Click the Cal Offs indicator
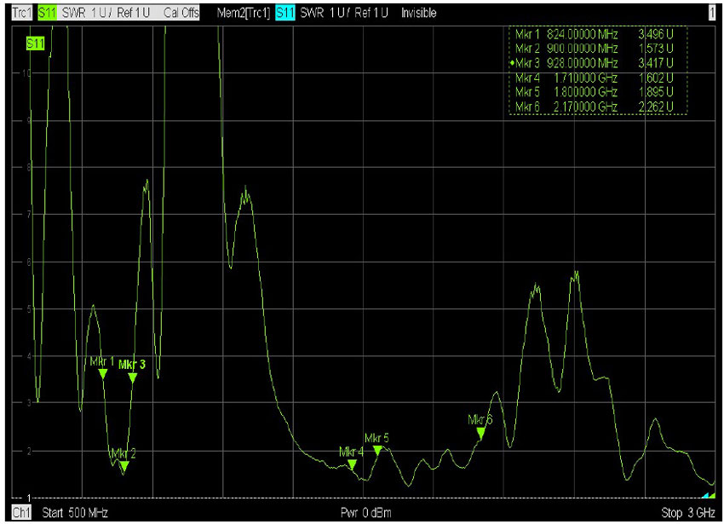 [x=181, y=13]
